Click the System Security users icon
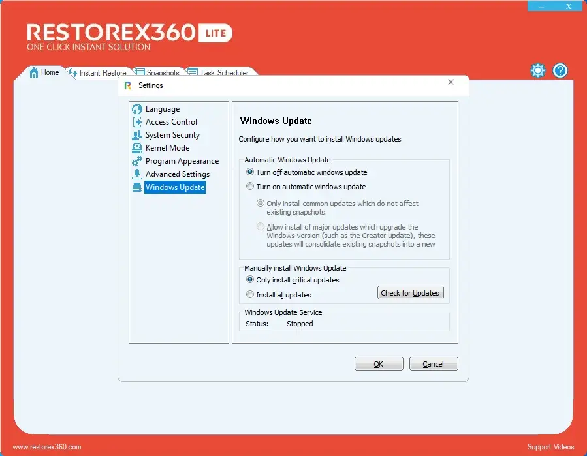 pyautogui.click(x=137, y=135)
